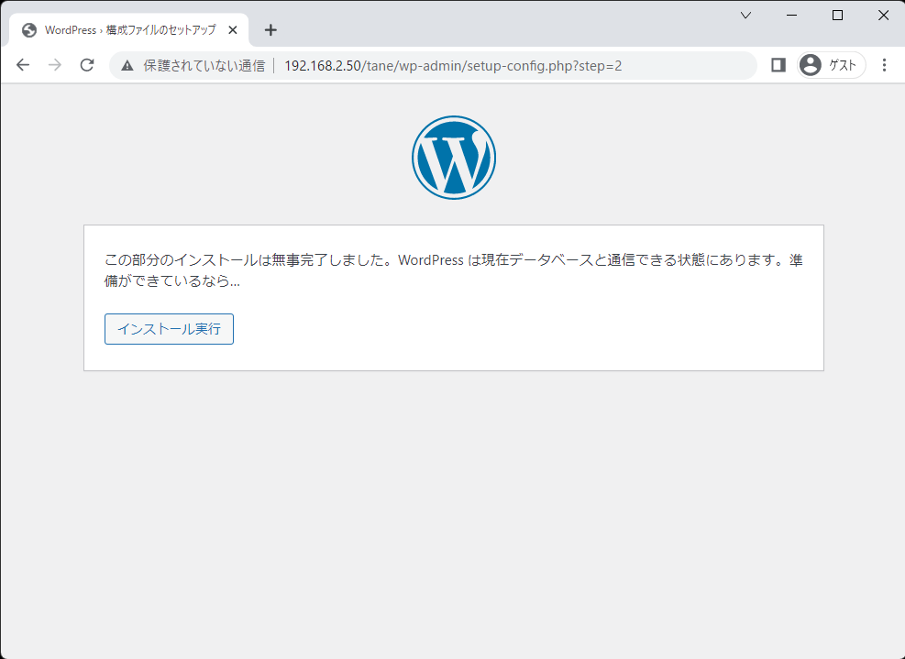
Task: Open the Chrome three-dot menu
Action: tap(884, 65)
